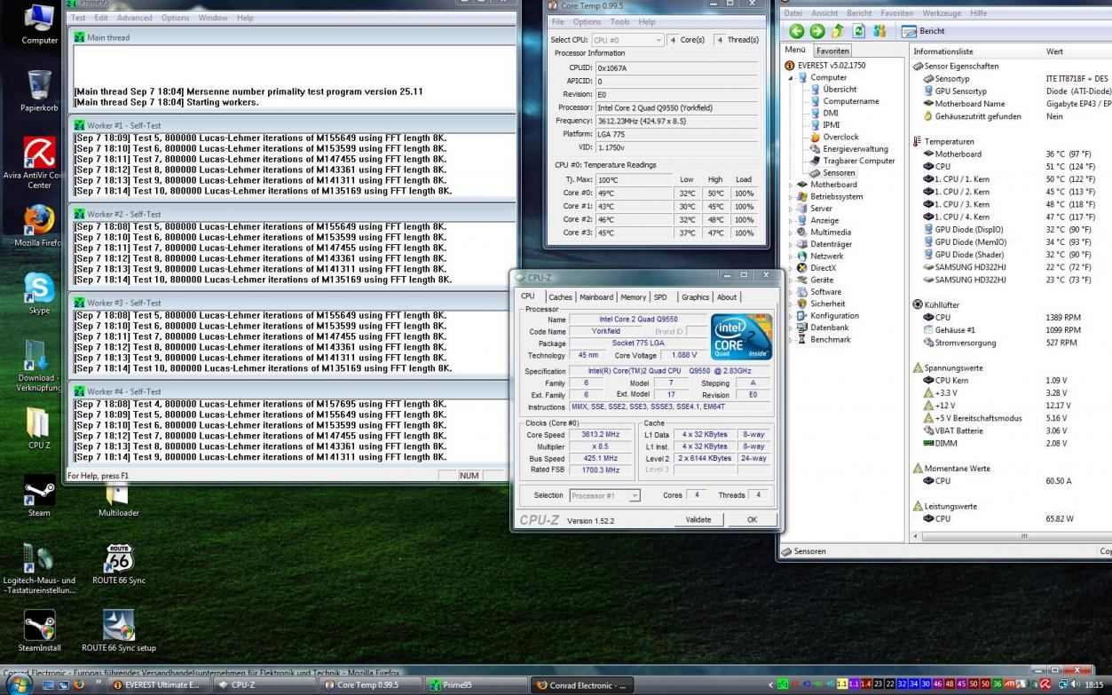Click OK button in CPU-Z
The height and width of the screenshot is (695, 1112).
[x=752, y=519]
